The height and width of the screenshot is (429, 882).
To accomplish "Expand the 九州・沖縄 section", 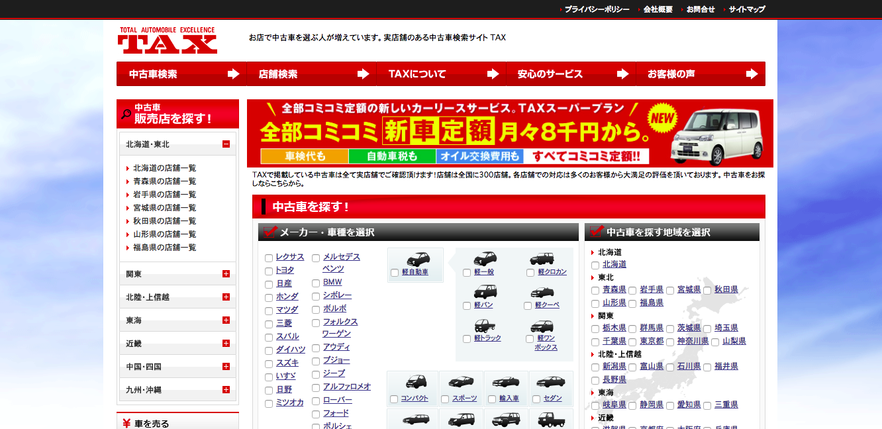I will [x=226, y=390].
